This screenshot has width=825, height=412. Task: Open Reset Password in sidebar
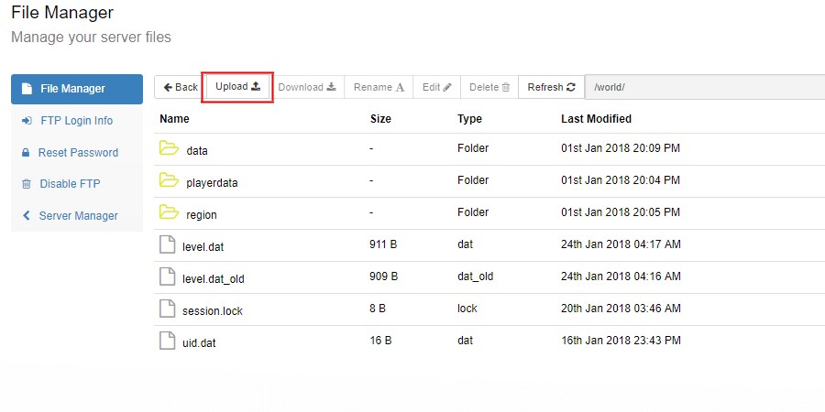[77, 153]
